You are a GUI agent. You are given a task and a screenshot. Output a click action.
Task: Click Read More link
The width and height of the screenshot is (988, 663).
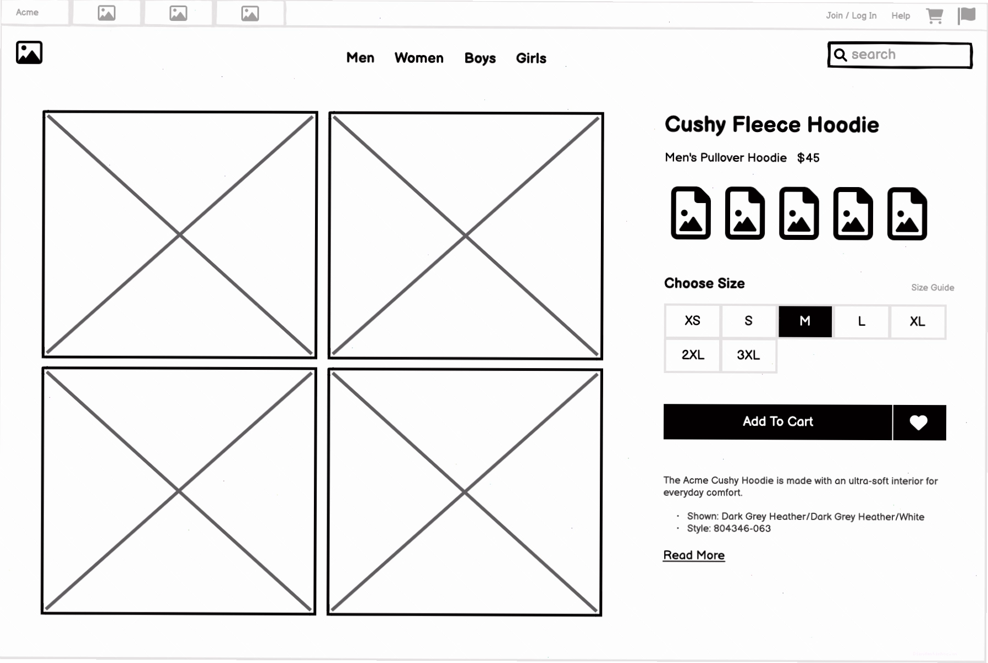(694, 555)
